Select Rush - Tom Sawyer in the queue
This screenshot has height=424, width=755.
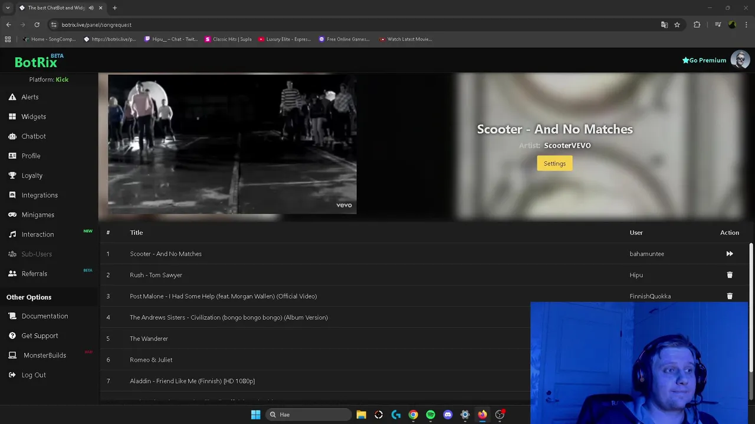click(x=156, y=275)
